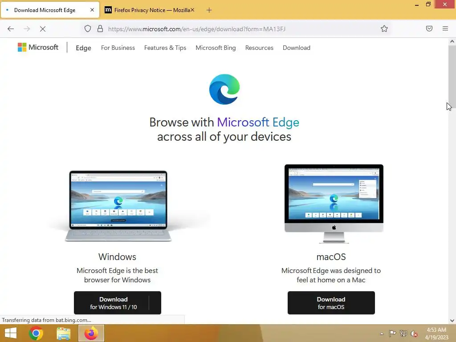Open the Windows Start button
The height and width of the screenshot is (342, 456).
pos(11,333)
